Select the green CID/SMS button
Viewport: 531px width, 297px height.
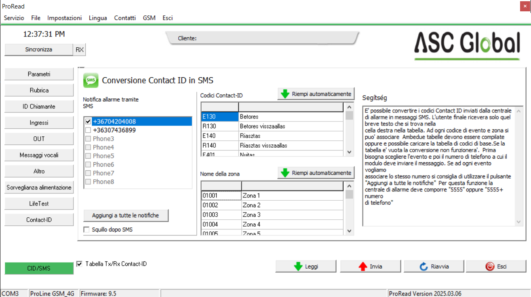pyautogui.click(x=39, y=268)
